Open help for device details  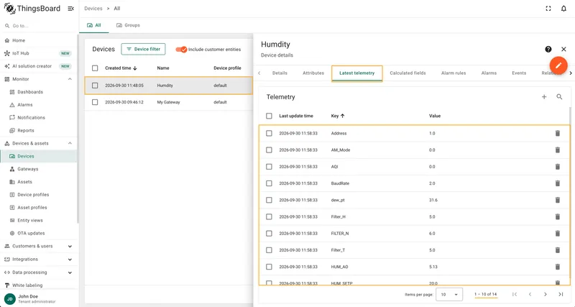(x=548, y=49)
